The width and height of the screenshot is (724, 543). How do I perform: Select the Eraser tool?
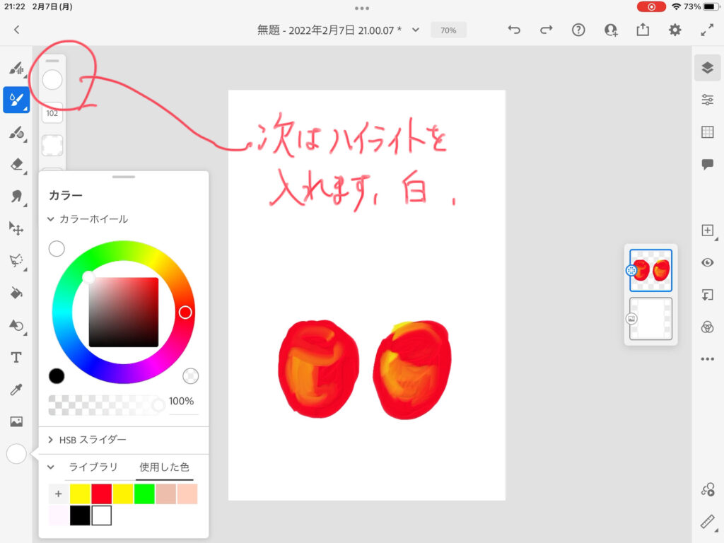16,164
